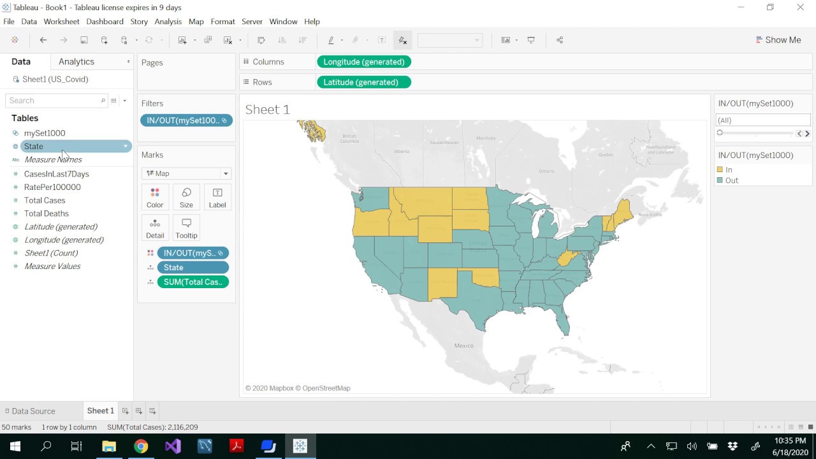The height and width of the screenshot is (459, 816).
Task: Click the New Worksheet chart icon
Action: point(182,40)
